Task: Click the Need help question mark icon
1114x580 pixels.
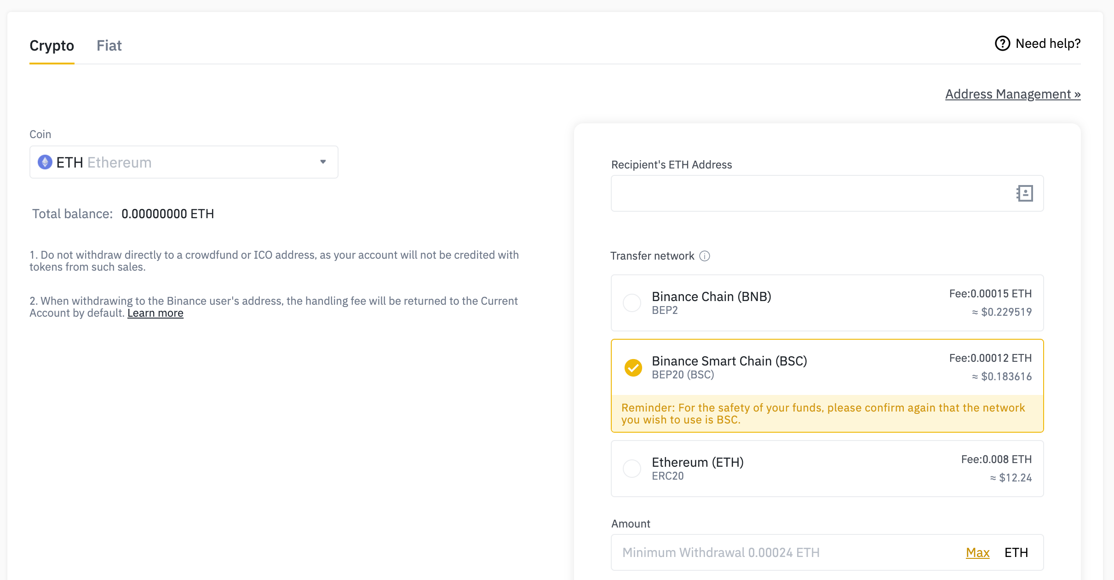Action: (x=1003, y=43)
